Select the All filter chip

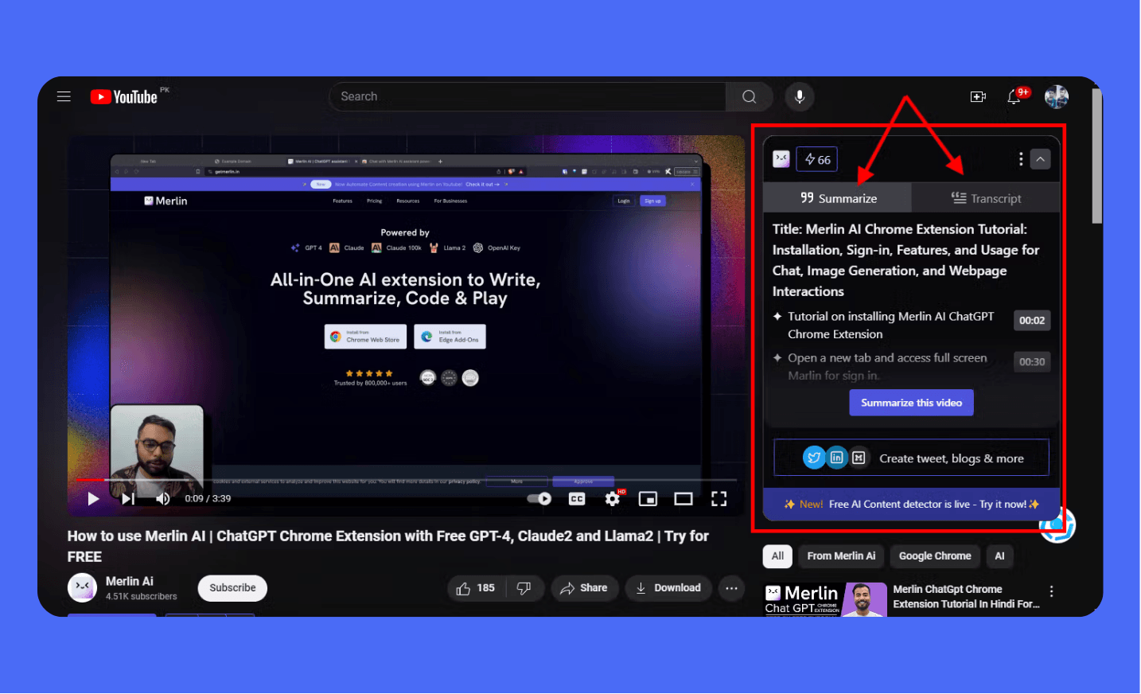pyautogui.click(x=777, y=556)
